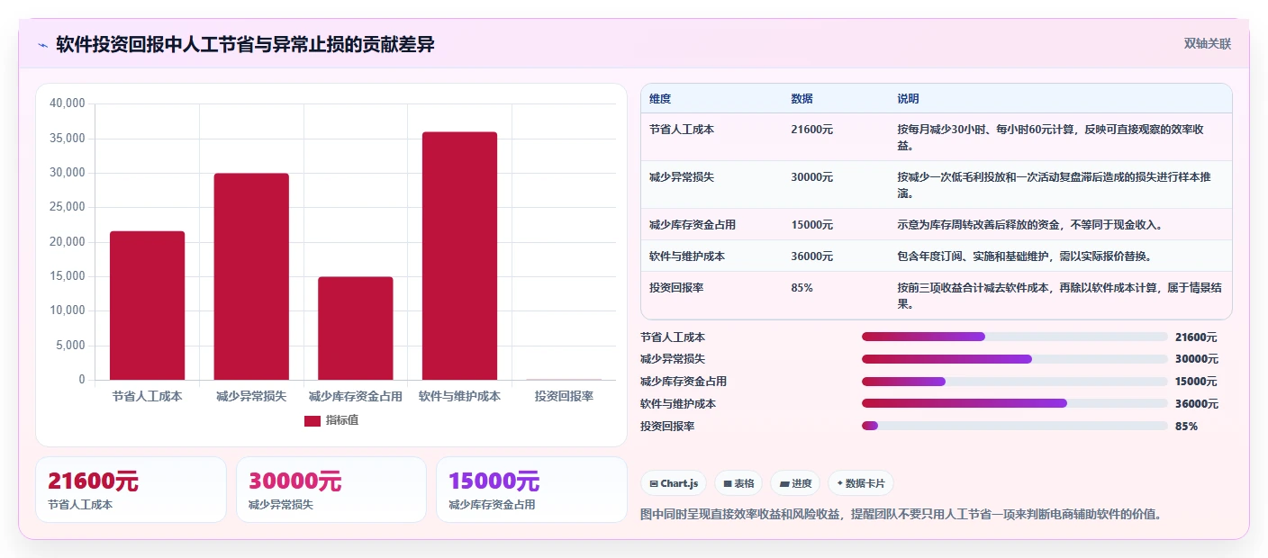The width and height of the screenshot is (1268, 558).
Task: Select the Chart.js tag chip
Action: pos(674,483)
